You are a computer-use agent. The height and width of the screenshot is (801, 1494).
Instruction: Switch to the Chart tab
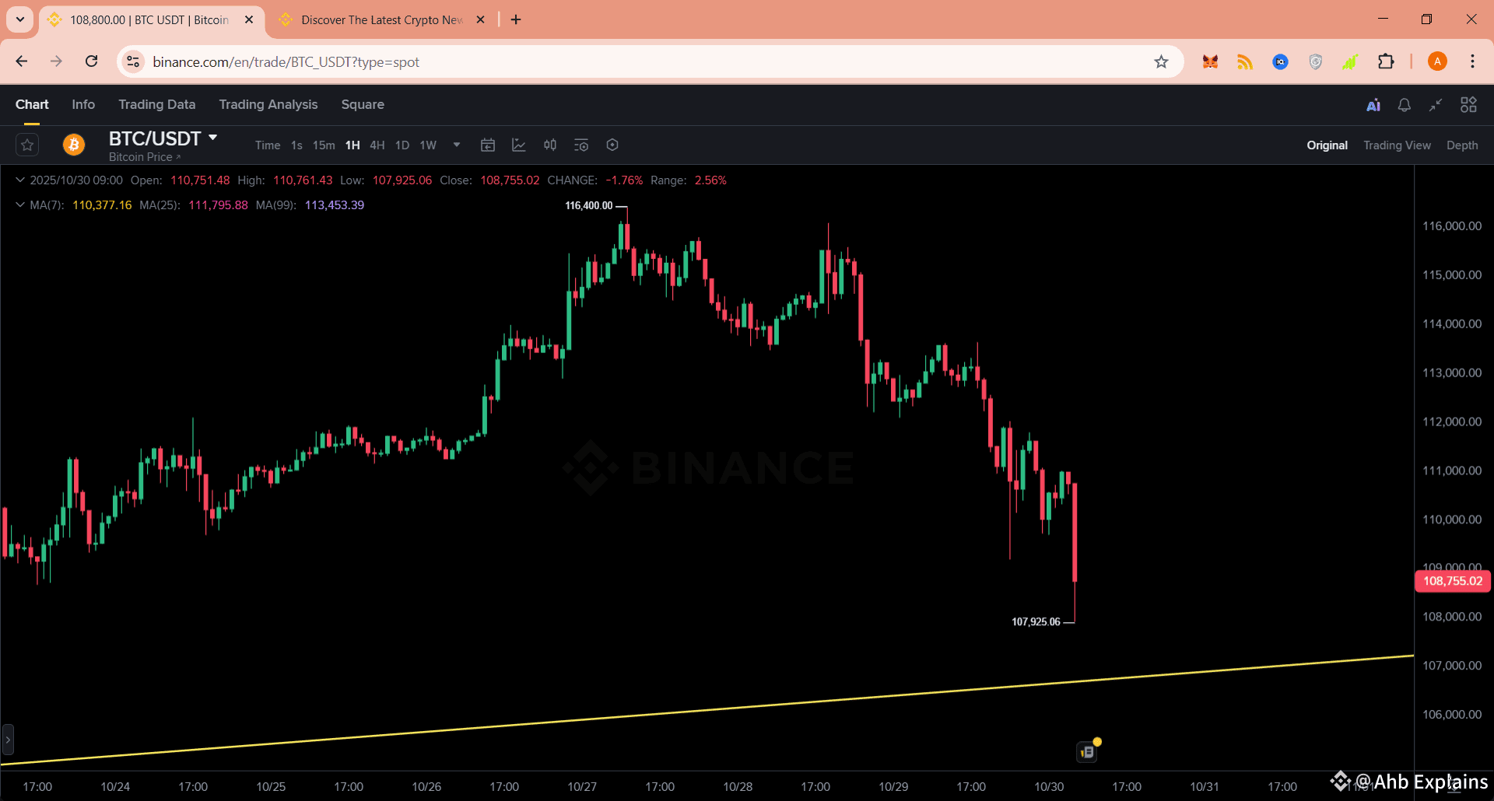[x=32, y=104]
